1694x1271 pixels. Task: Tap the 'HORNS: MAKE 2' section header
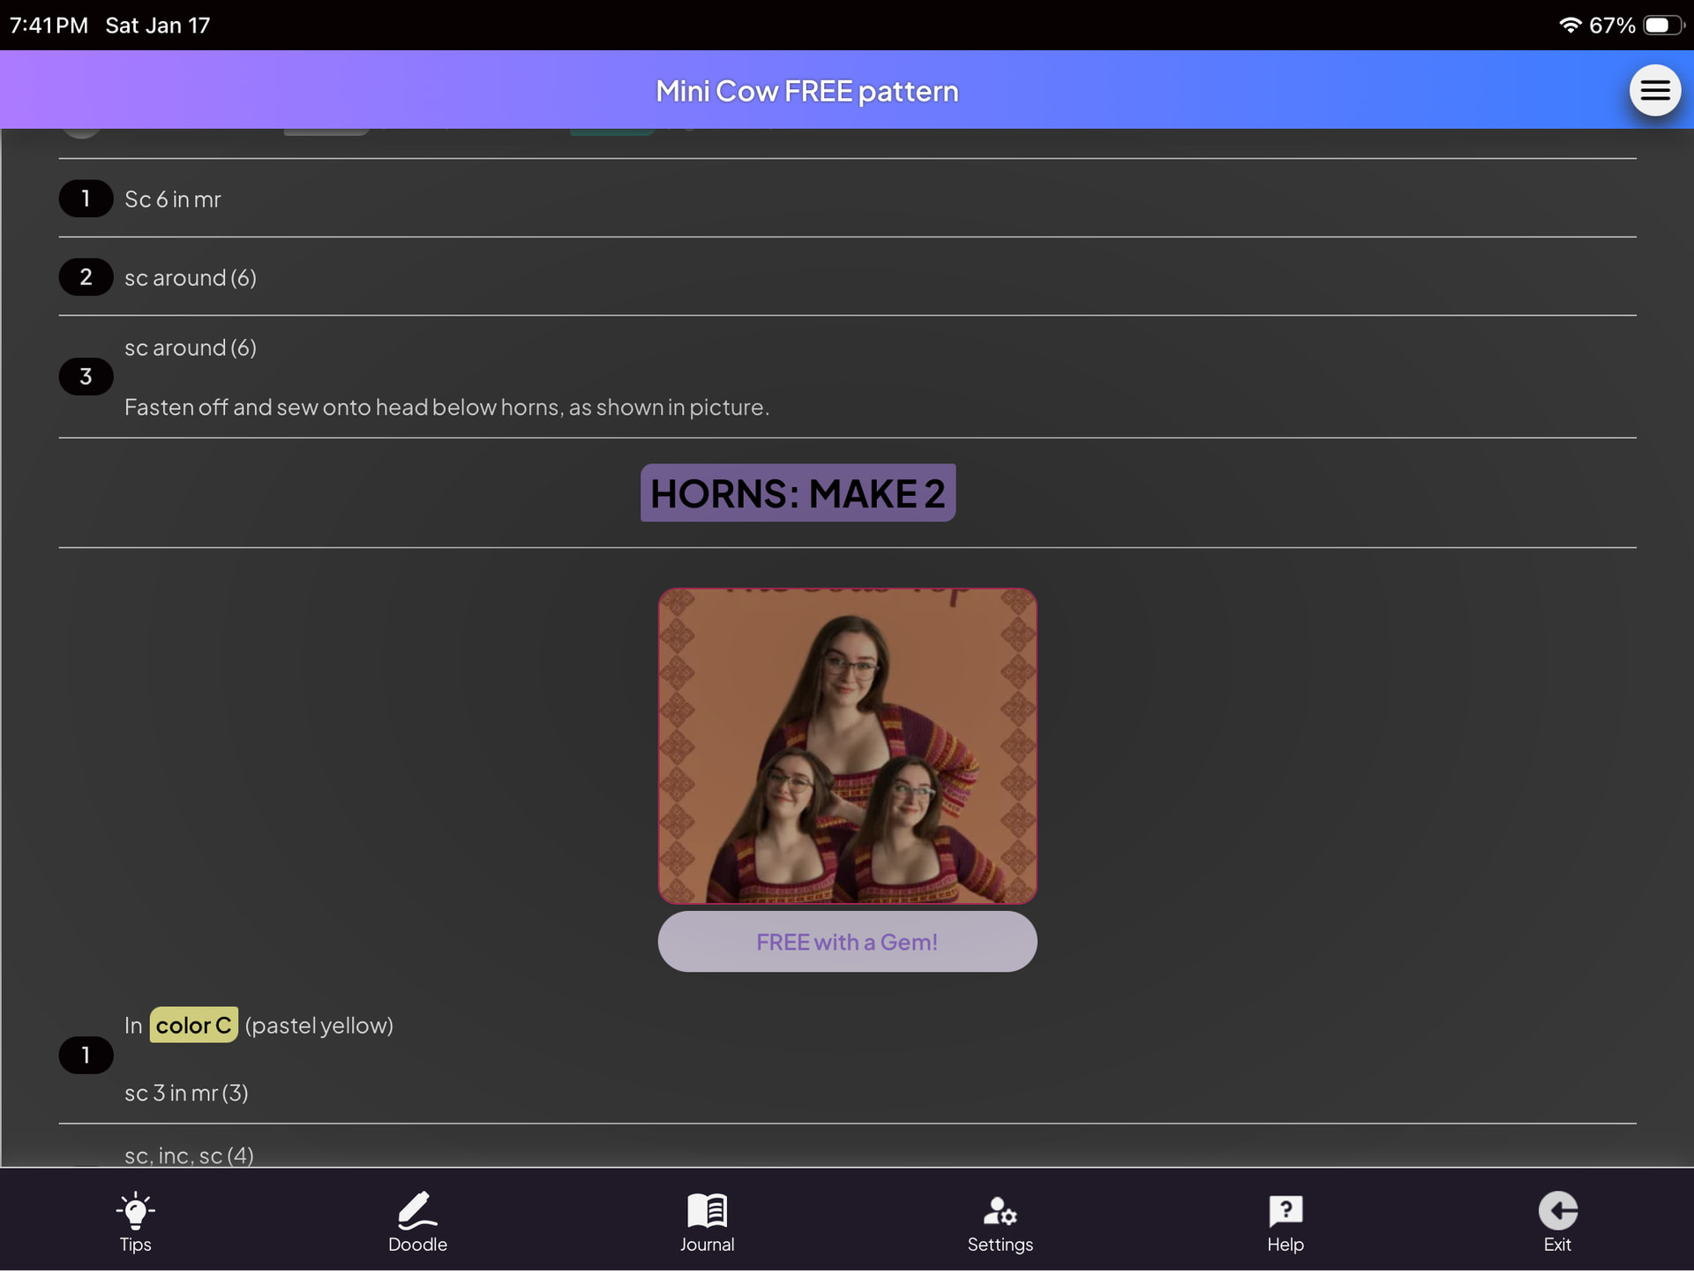pyautogui.click(x=798, y=493)
